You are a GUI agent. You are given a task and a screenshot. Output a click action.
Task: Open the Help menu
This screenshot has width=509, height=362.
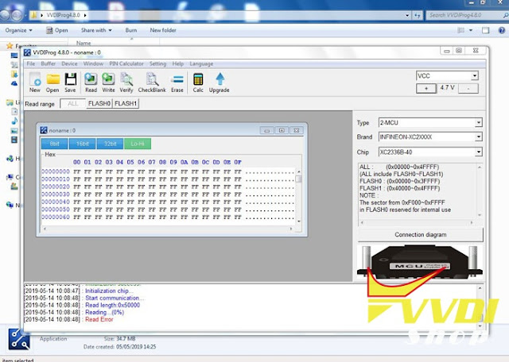[178, 64]
